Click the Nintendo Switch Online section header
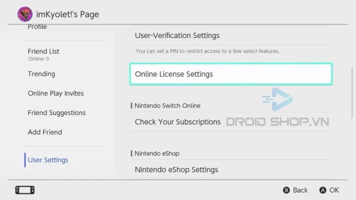356x200 pixels. (167, 105)
